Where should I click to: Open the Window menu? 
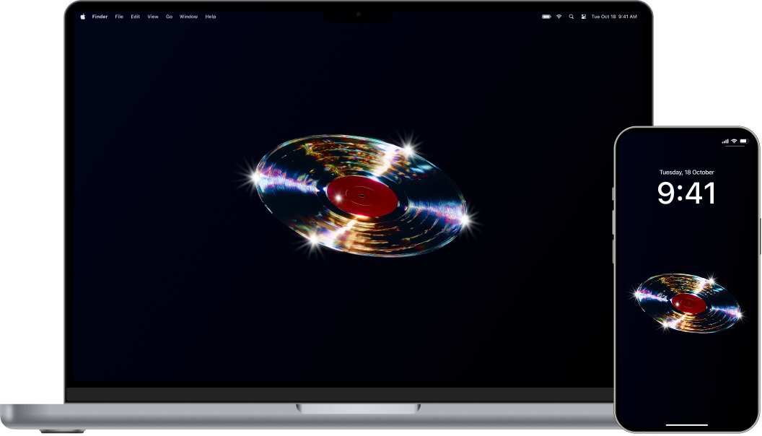188,16
